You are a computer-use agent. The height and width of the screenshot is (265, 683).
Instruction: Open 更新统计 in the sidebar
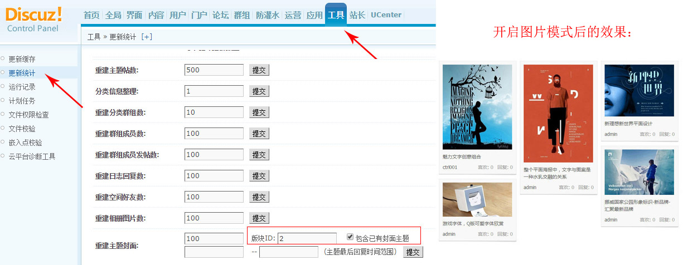(x=22, y=72)
